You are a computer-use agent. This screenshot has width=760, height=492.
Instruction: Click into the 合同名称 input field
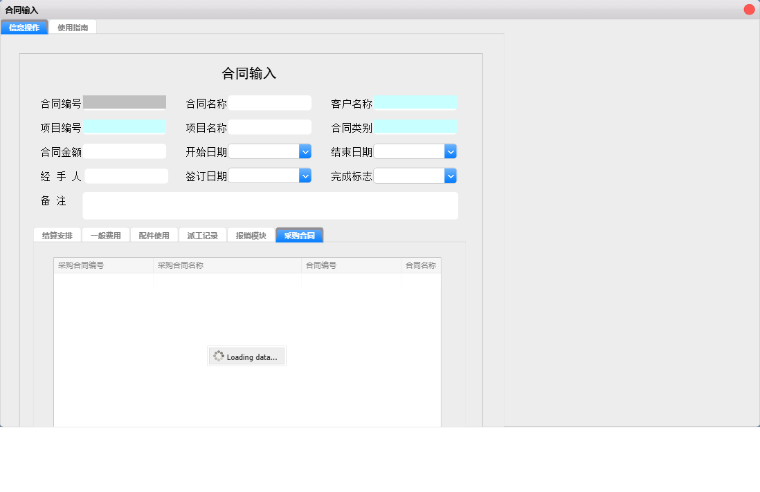[x=270, y=102]
